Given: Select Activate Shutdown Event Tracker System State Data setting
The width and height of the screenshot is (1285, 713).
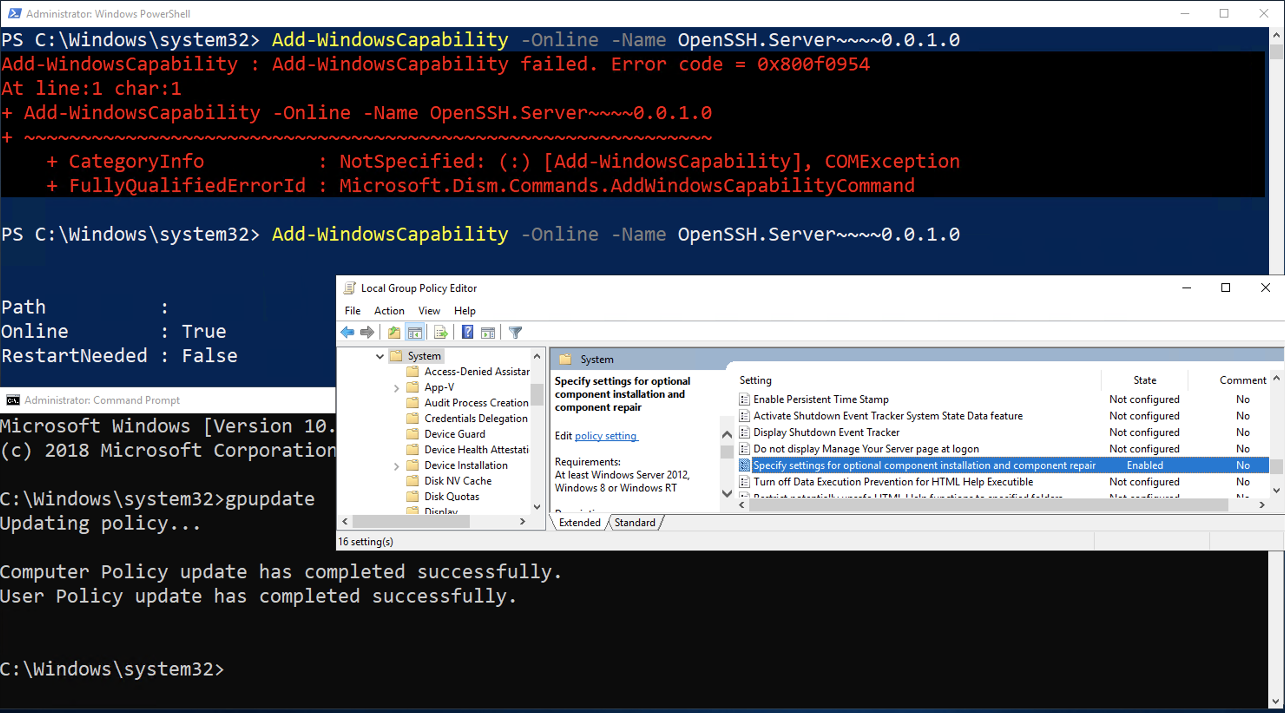Looking at the screenshot, I should pos(888,416).
